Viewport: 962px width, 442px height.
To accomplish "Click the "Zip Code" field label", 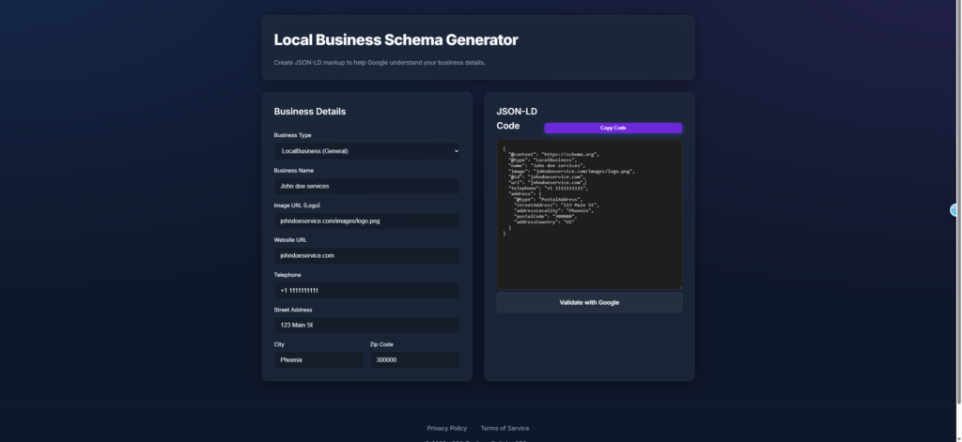I will point(381,344).
